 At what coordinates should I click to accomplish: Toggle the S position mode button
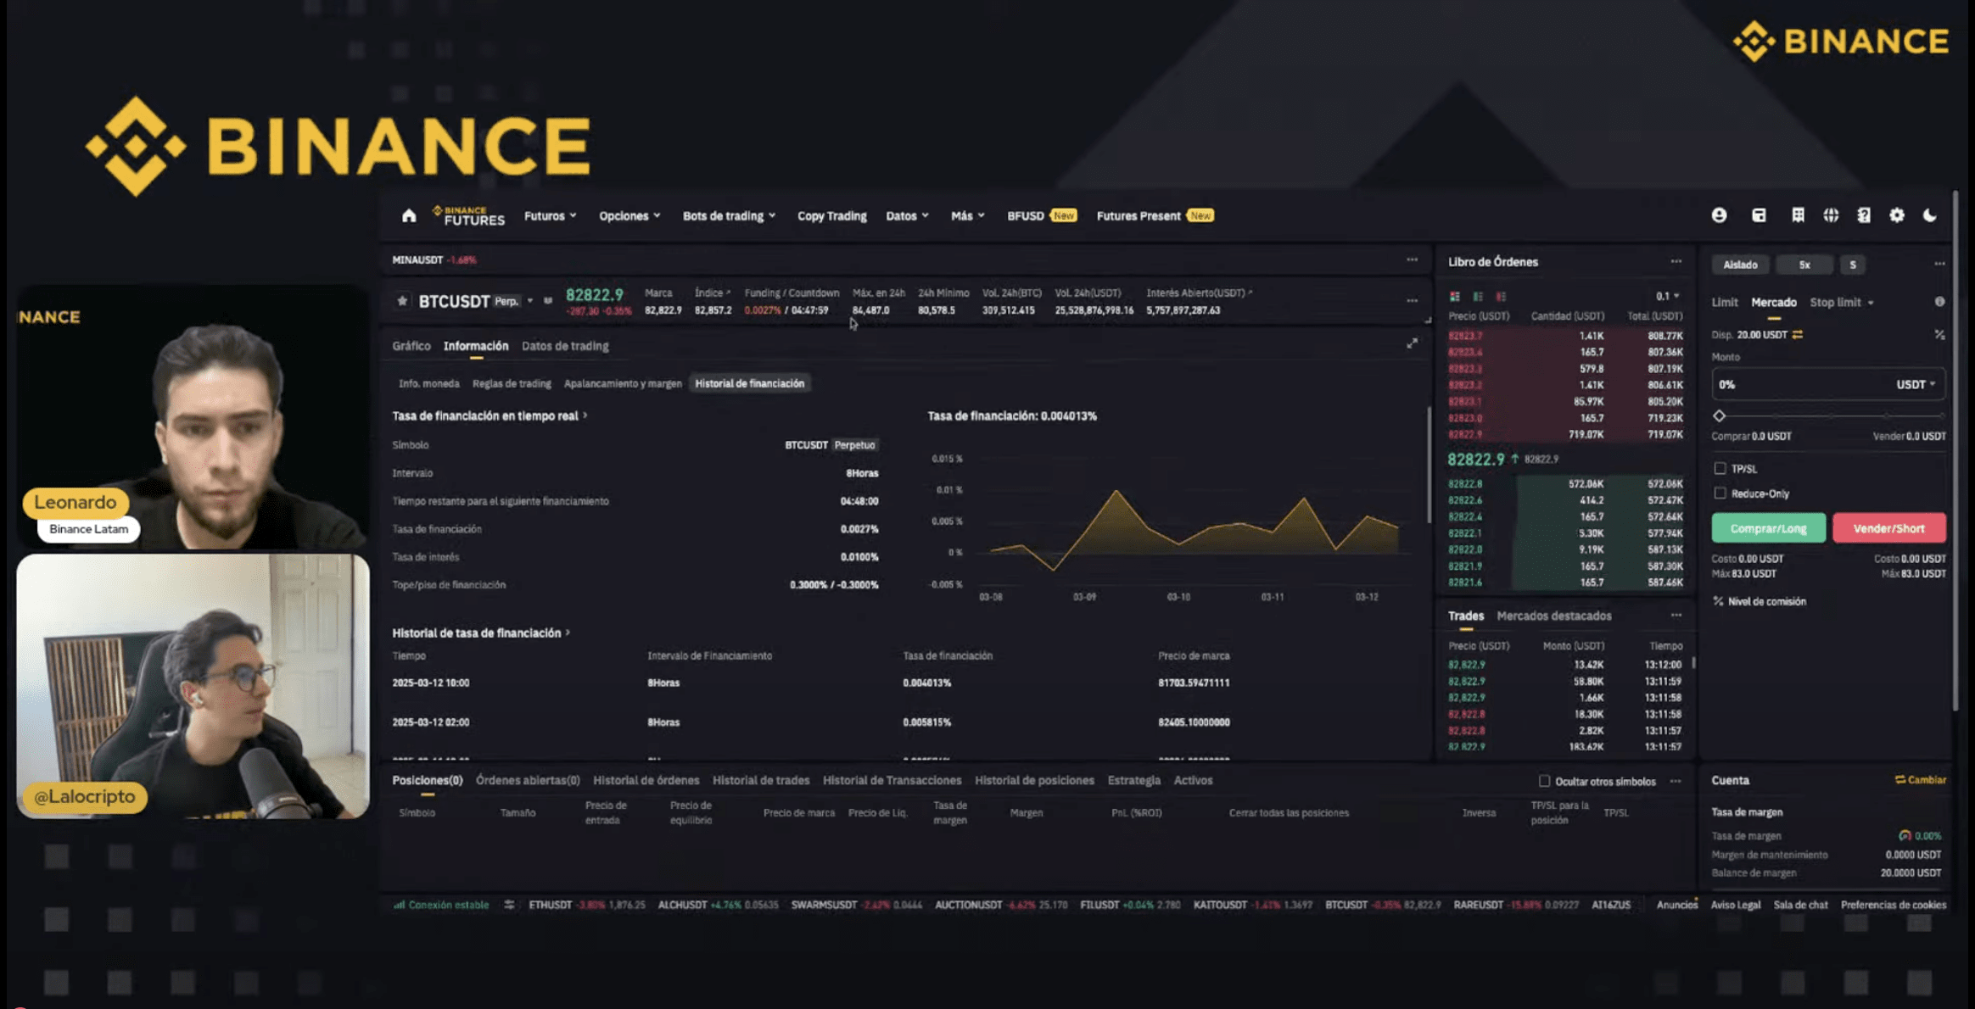coord(1853,265)
